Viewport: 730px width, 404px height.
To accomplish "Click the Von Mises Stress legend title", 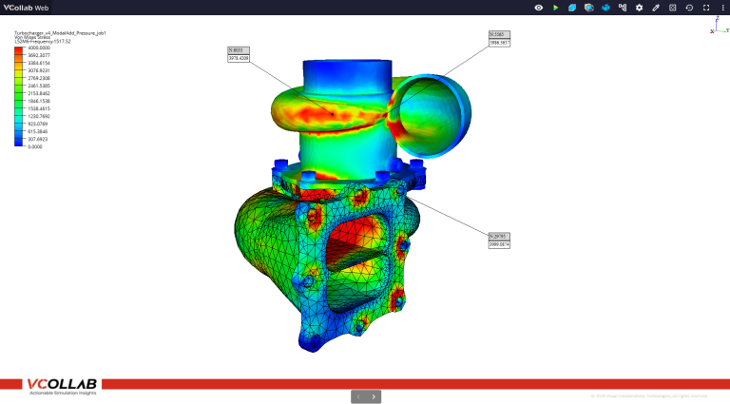I will (32, 37).
